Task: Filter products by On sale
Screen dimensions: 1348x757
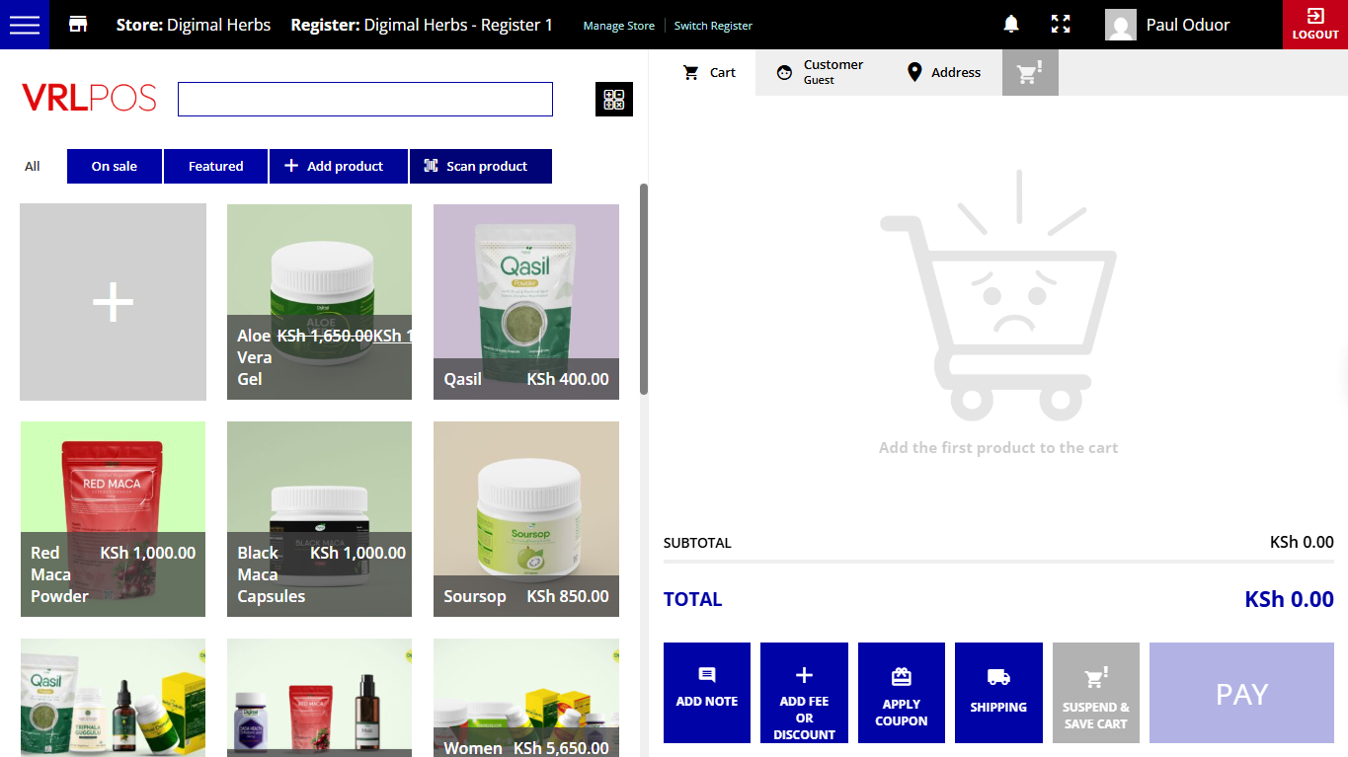Action: coord(115,166)
